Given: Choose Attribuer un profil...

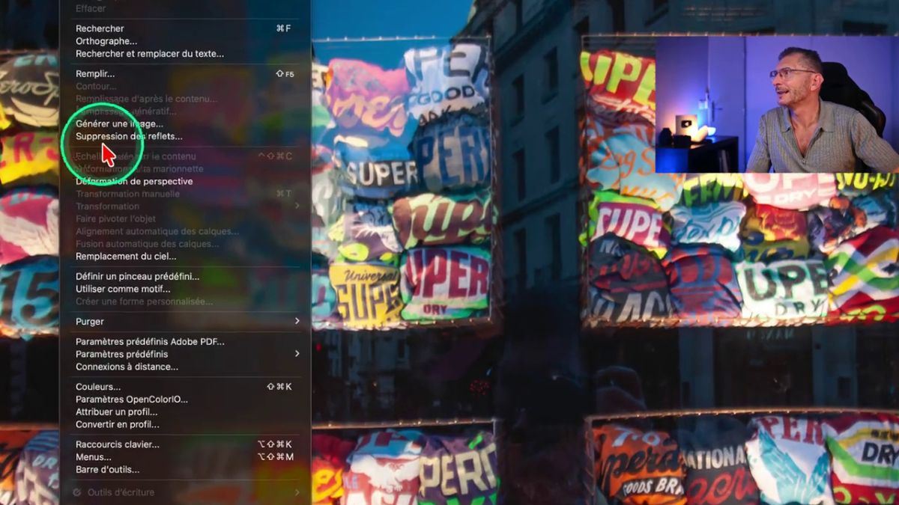Looking at the screenshot, I should [116, 412].
